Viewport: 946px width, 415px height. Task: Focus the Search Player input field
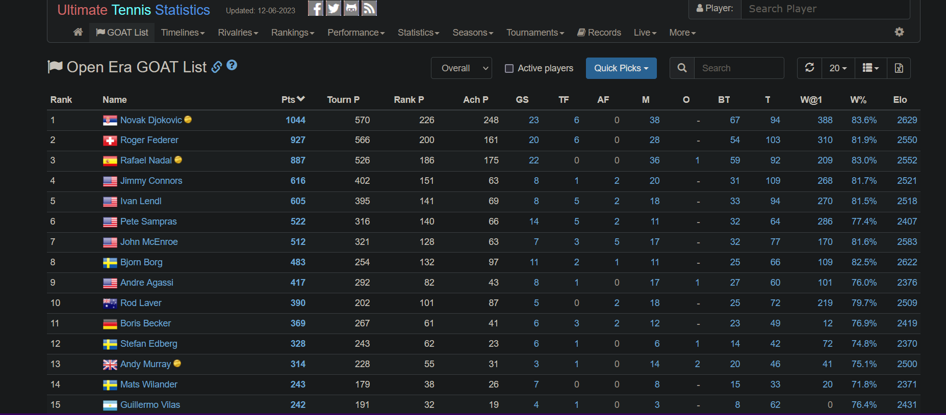(825, 9)
